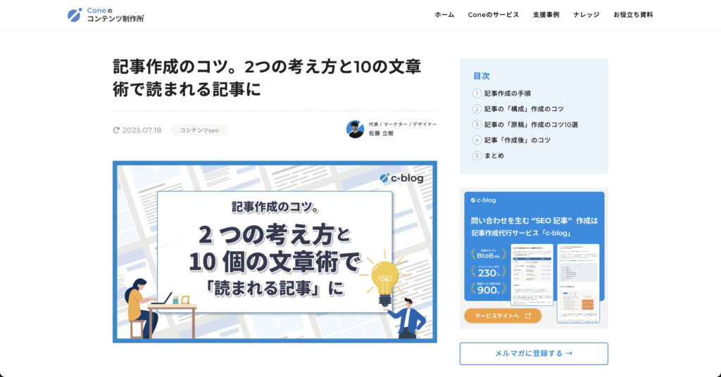Open the c-blog banner logo in sidebar
Screen dimensions: 721x377
[x=483, y=200]
